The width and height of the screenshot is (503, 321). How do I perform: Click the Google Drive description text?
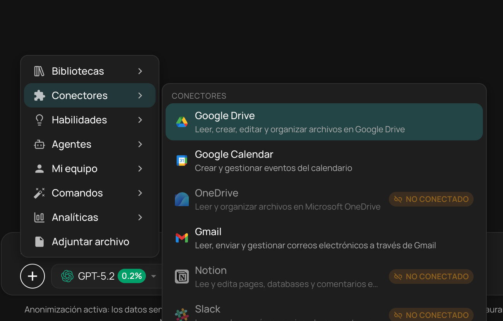click(300, 130)
